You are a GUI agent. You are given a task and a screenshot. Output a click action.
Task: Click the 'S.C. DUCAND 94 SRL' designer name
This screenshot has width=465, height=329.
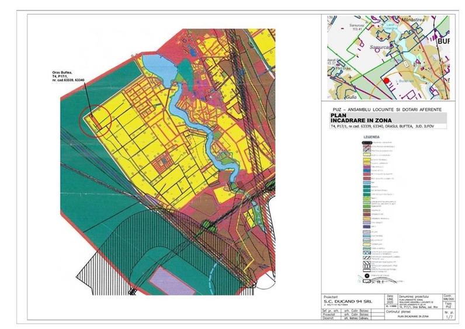[348, 302]
